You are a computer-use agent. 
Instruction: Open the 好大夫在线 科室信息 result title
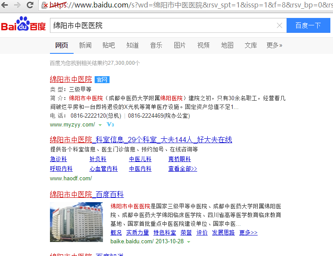tap(141, 140)
